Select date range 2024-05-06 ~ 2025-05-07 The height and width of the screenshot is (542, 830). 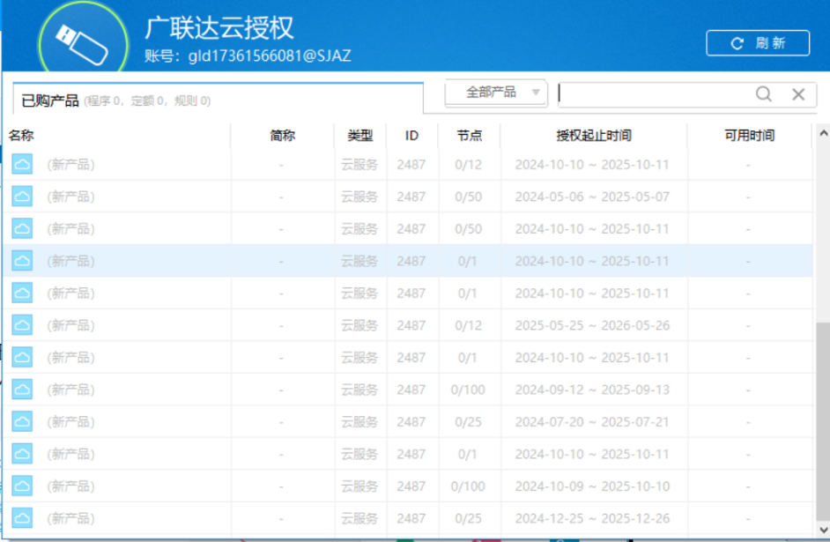592,197
